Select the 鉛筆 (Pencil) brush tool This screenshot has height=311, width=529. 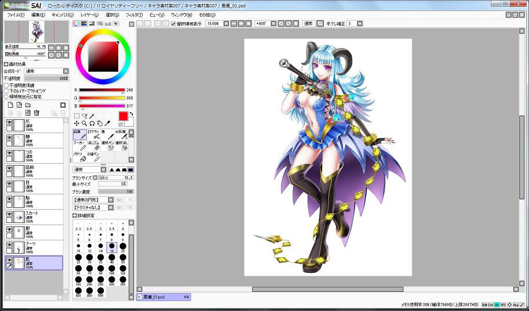pyautogui.click(x=80, y=135)
